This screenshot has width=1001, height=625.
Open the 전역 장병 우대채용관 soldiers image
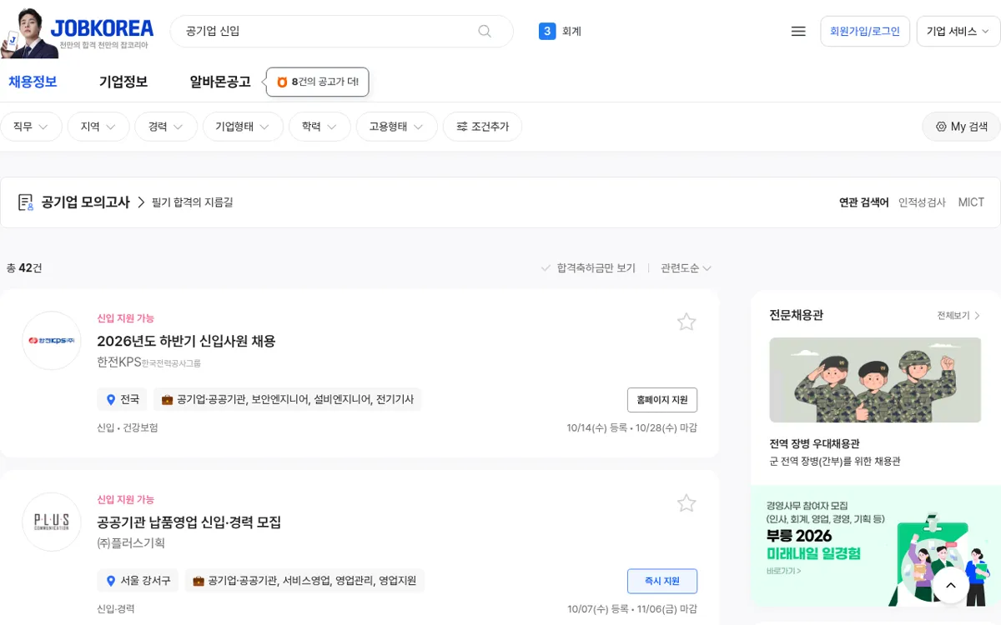(x=875, y=380)
